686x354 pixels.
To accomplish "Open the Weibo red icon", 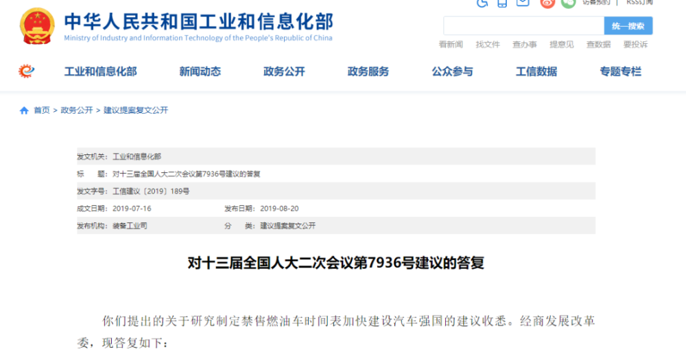I will 547,3.
